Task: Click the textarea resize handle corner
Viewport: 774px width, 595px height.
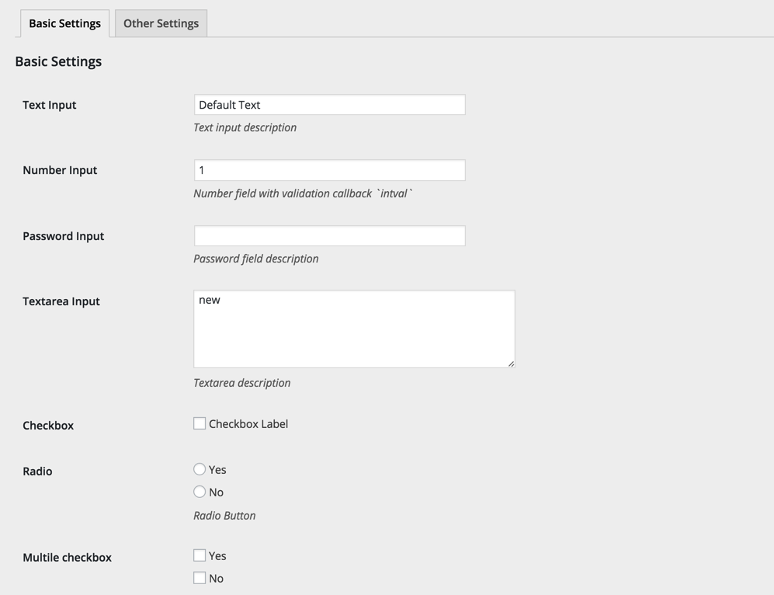Action: [x=511, y=364]
